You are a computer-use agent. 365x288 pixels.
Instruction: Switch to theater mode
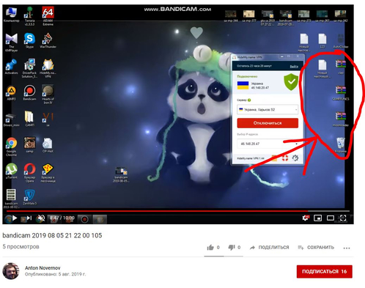pos(331,218)
